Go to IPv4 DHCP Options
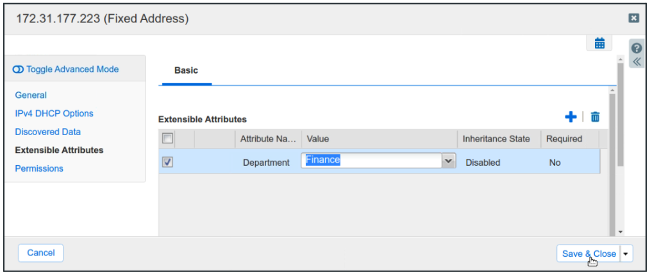 (54, 113)
